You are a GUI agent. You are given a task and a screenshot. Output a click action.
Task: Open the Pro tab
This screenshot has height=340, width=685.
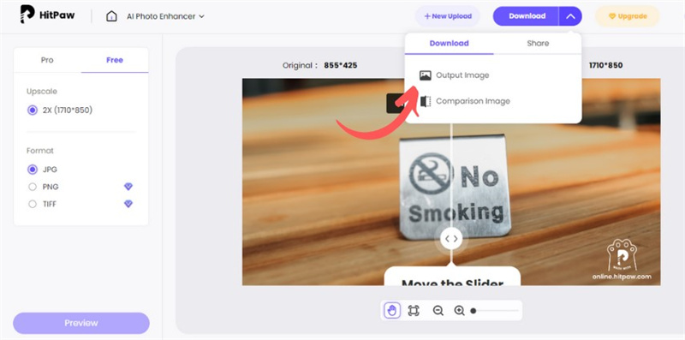[47, 60]
